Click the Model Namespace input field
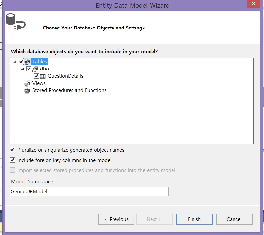Image resolution: width=264 pixels, height=235 pixels. [x=89, y=192]
